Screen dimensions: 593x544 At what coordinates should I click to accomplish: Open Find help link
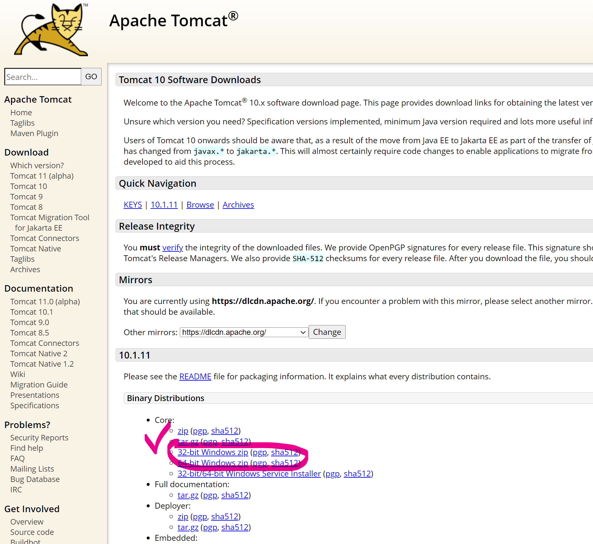tap(27, 448)
